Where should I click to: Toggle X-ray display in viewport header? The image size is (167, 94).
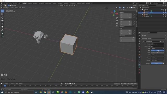(128, 8)
